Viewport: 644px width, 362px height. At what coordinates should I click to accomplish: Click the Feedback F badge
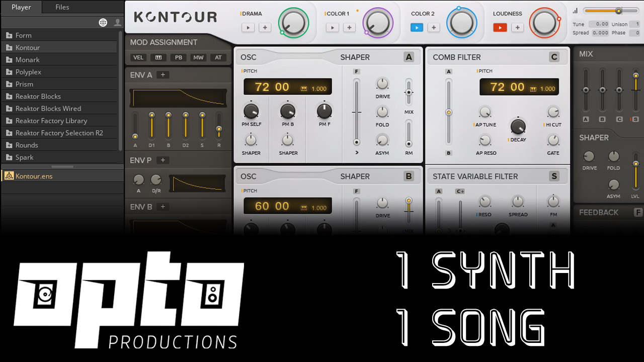638,212
